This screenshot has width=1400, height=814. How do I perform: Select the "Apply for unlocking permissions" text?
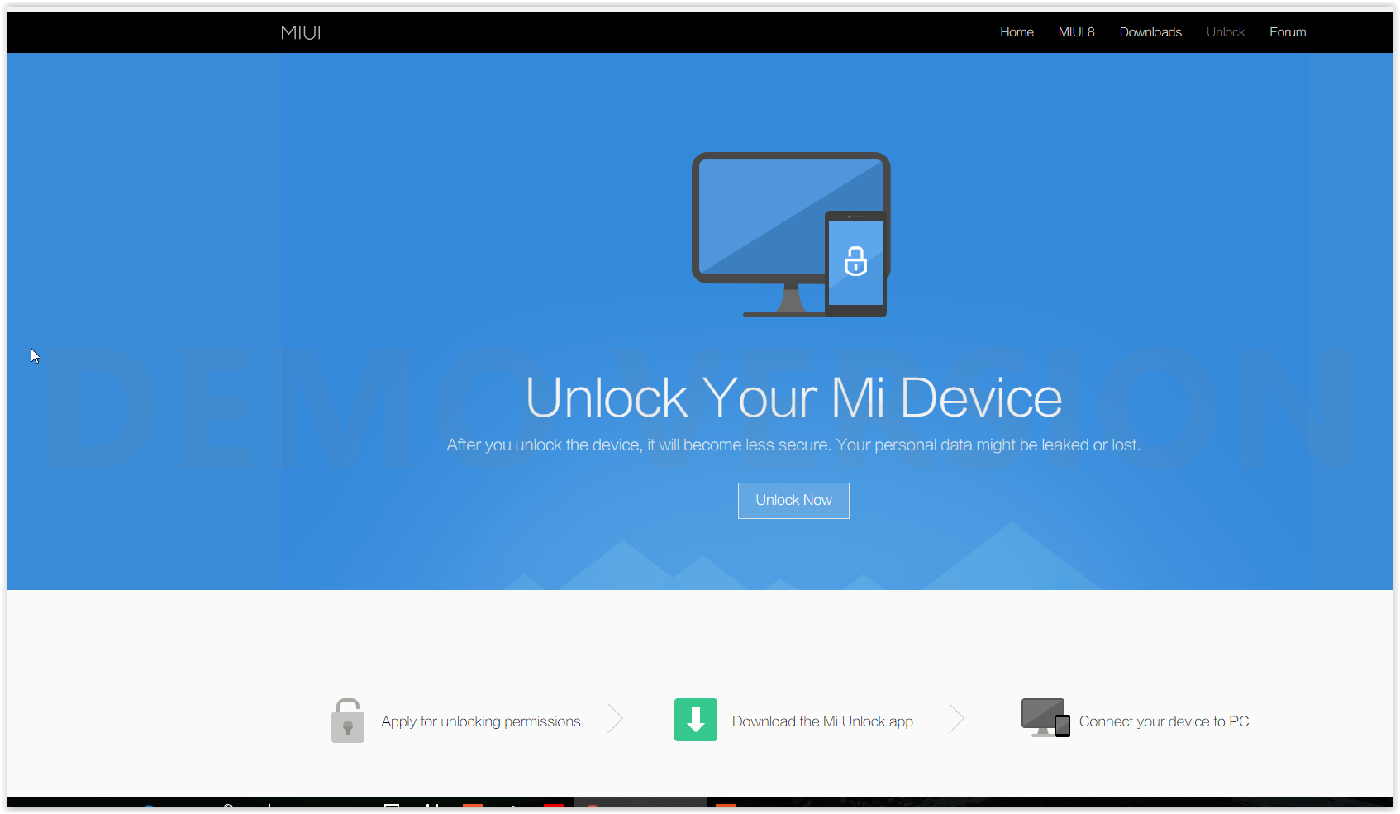[x=481, y=721]
